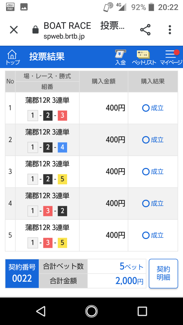Click the browser share icon
This screenshot has height=325, width=183.
[x=145, y=30]
